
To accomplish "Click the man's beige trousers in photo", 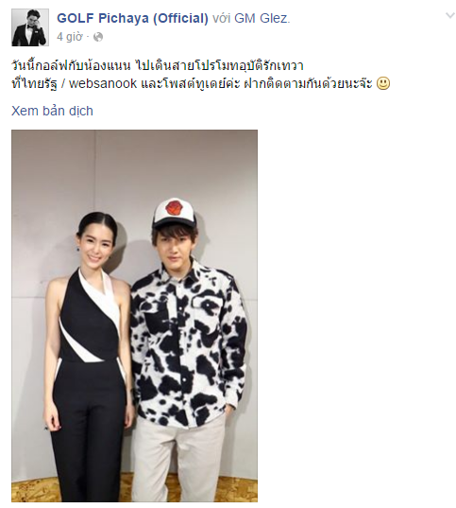I will coord(181,462).
